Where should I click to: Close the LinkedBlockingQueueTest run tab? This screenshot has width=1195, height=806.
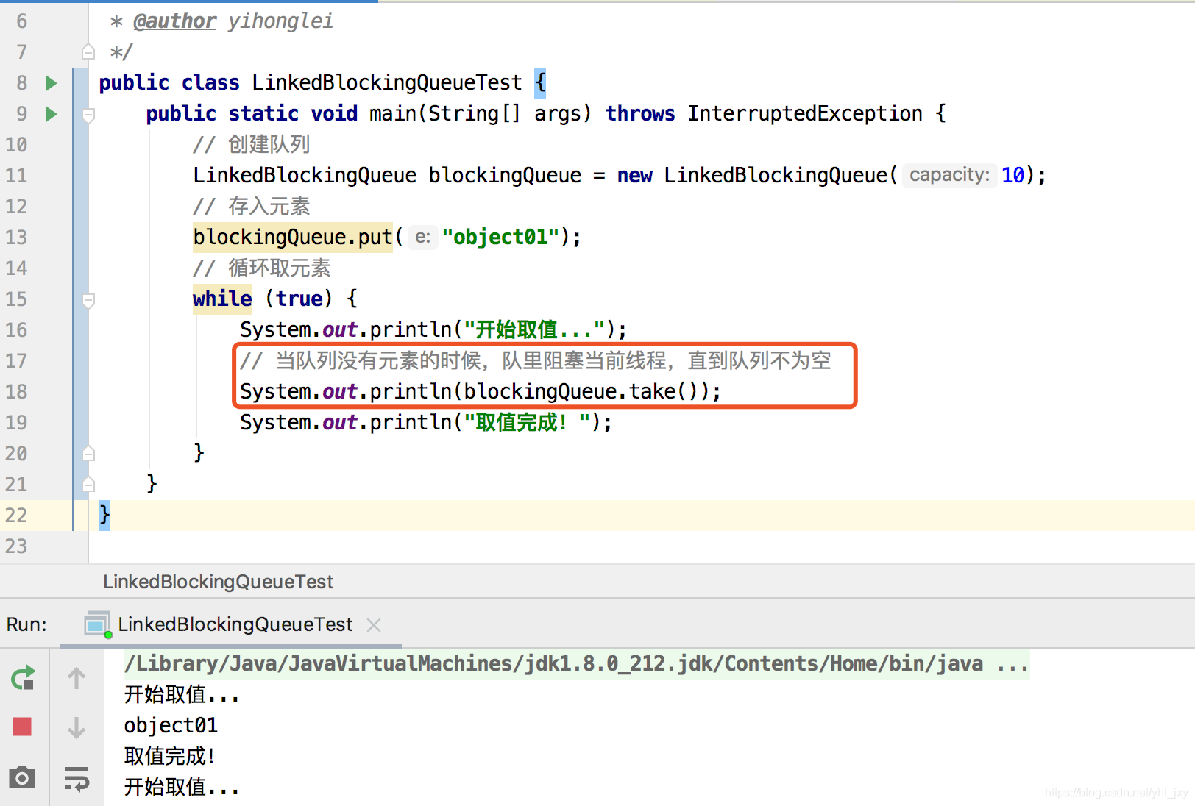[374, 624]
